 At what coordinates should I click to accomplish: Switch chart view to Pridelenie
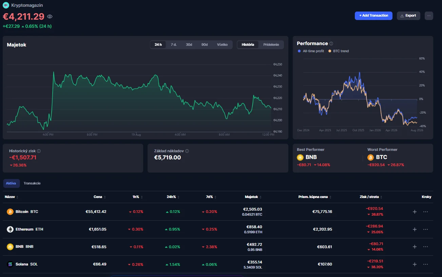271,44
